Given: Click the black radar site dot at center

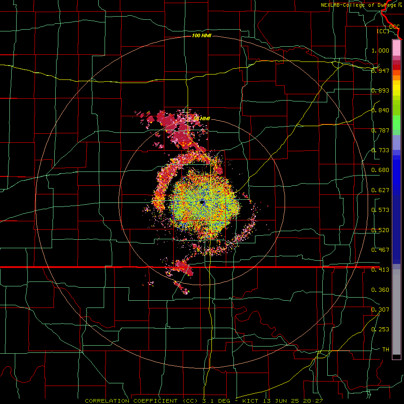Looking at the screenshot, I should 202,202.
